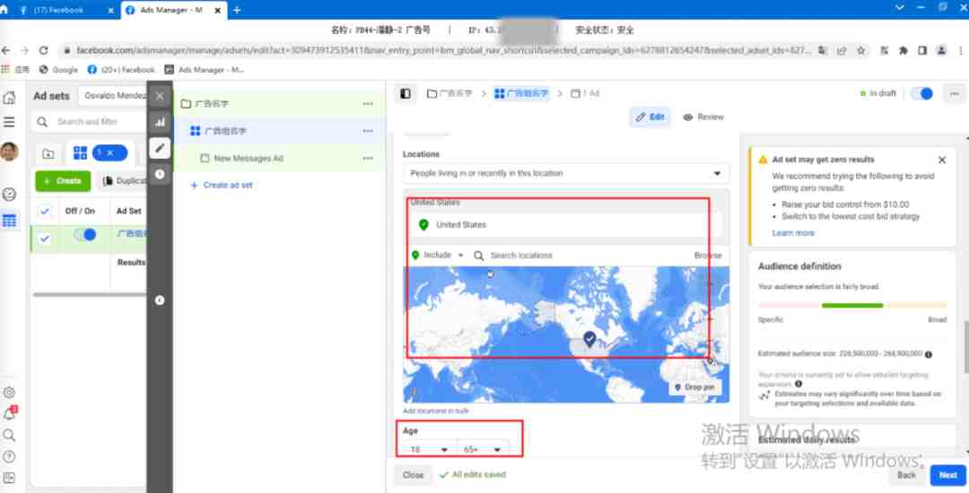The image size is (969, 493).
Task: Click the Search locations field
Action: point(581,255)
